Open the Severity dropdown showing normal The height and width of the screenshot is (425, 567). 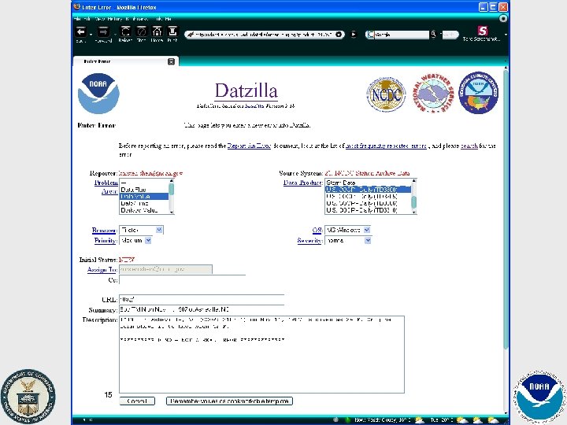tap(348, 240)
